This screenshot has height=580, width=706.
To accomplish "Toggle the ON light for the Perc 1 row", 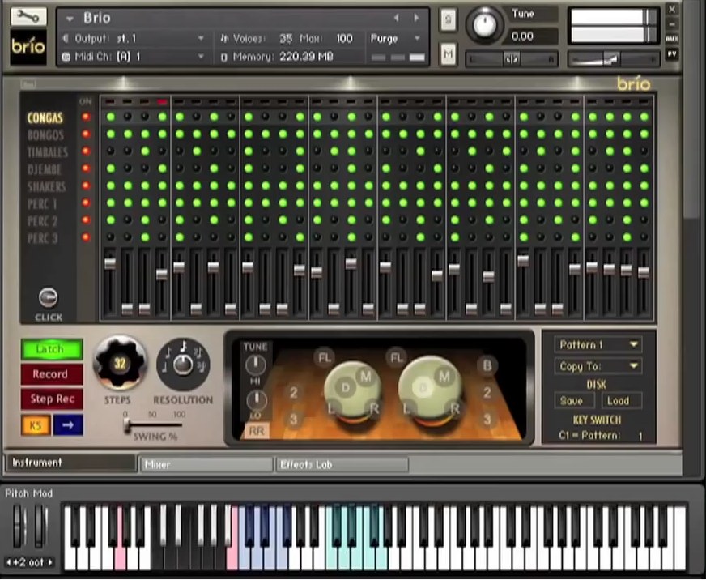I will click(x=86, y=203).
